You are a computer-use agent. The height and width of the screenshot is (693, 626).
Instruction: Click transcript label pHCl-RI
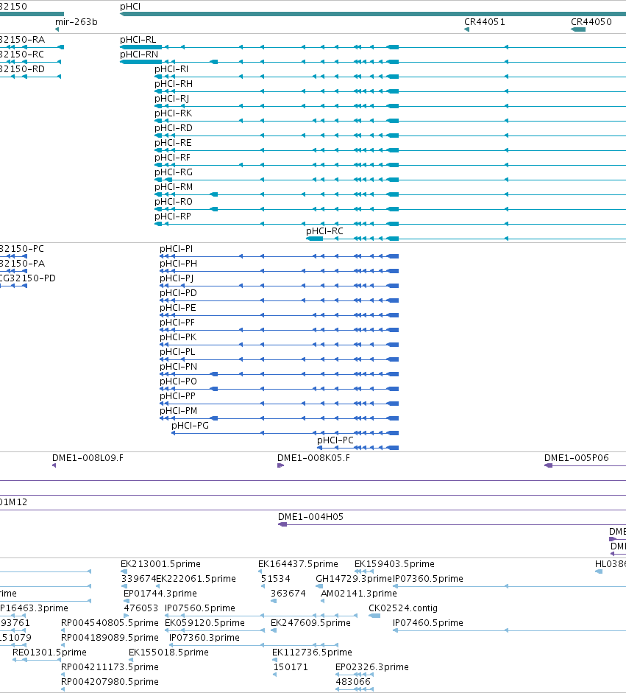tap(171, 69)
